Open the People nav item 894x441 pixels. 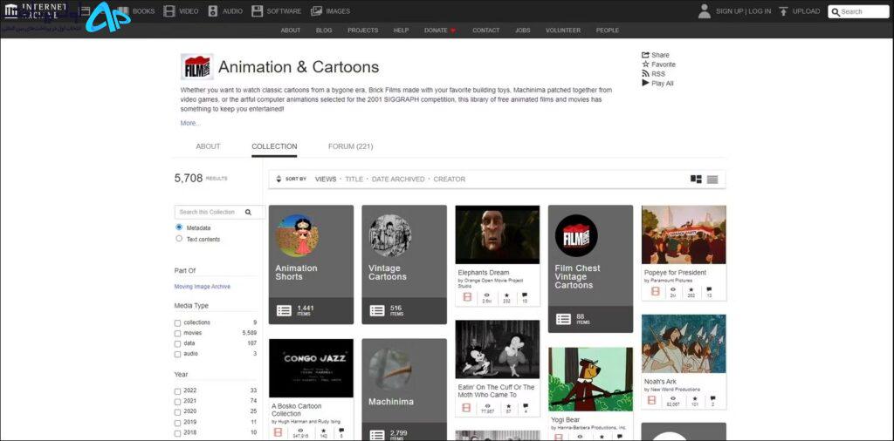point(608,31)
